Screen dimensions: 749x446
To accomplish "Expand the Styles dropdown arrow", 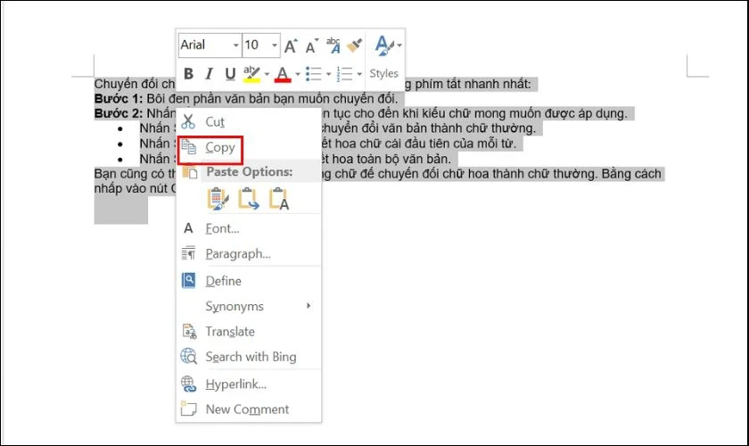I will (399, 45).
